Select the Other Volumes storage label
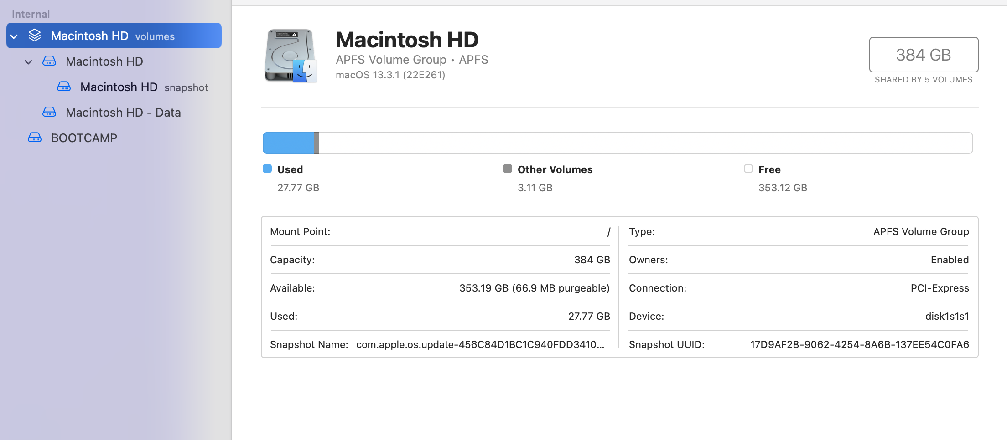Viewport: 1007px width, 440px height. (555, 169)
